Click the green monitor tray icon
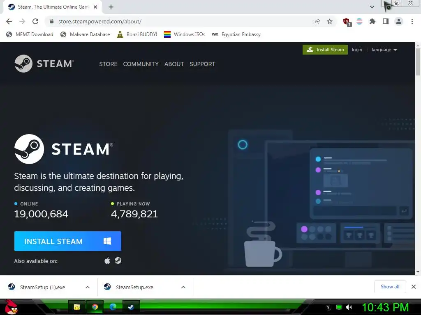 click(x=339, y=307)
